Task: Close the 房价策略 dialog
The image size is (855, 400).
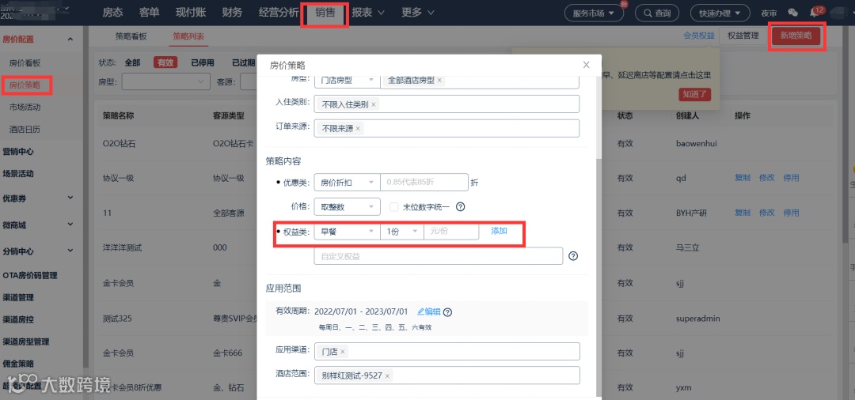Action: point(586,65)
